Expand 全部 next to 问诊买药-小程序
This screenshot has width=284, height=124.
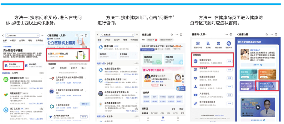42,73
